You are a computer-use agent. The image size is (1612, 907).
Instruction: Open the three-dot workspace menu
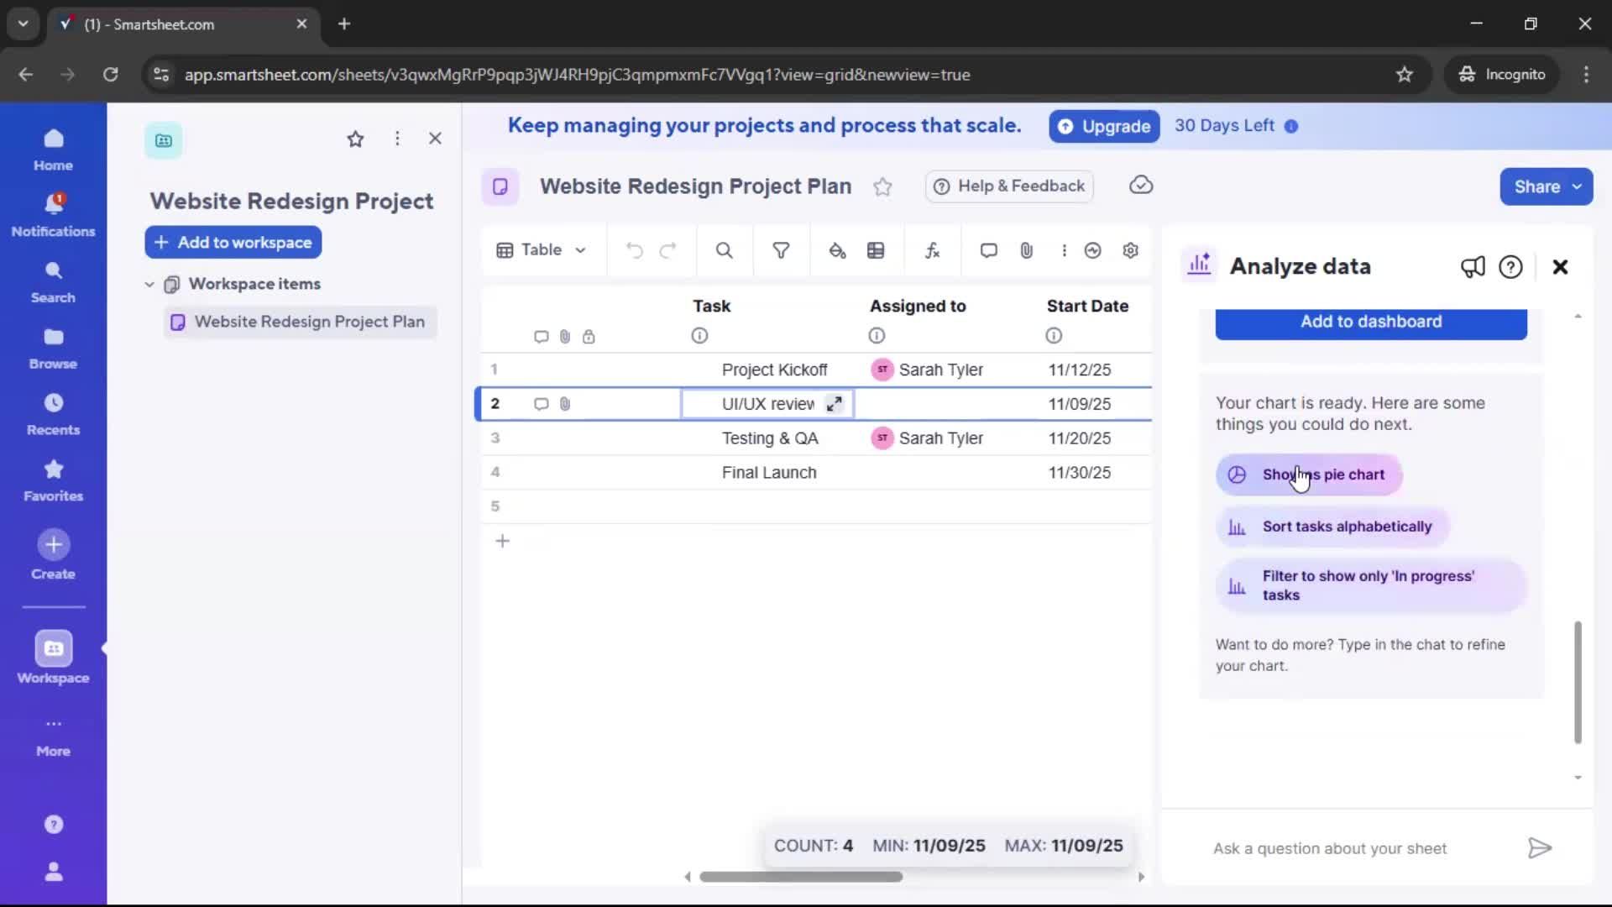coord(397,139)
